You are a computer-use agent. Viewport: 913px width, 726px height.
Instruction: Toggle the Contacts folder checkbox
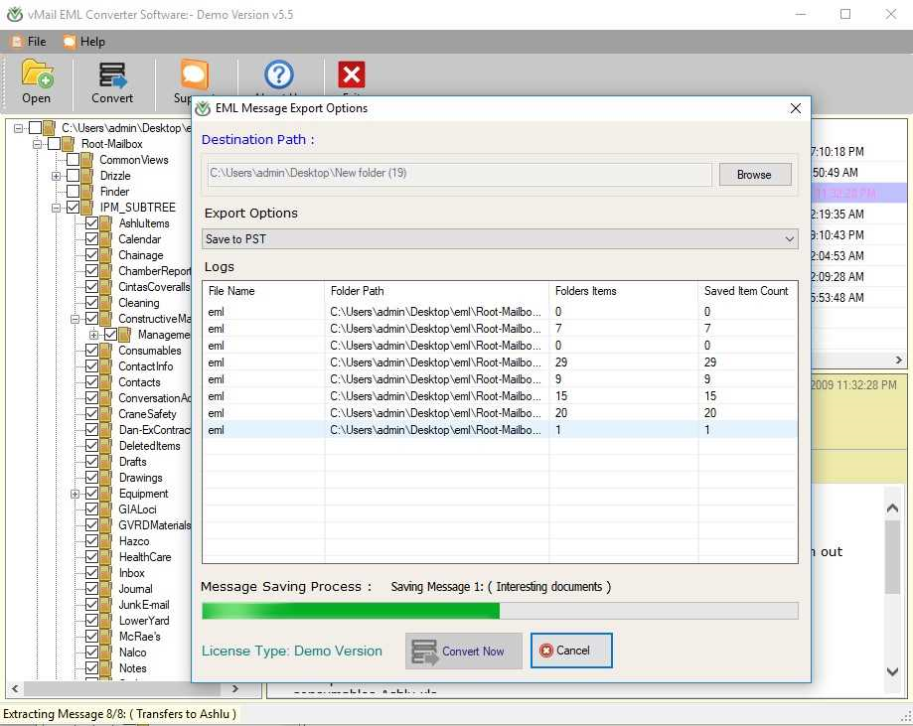click(91, 382)
